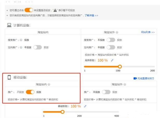Click the video camera icon near 无线直通车技巧
The width and height of the screenshot is (160, 118).
(x=135, y=78)
